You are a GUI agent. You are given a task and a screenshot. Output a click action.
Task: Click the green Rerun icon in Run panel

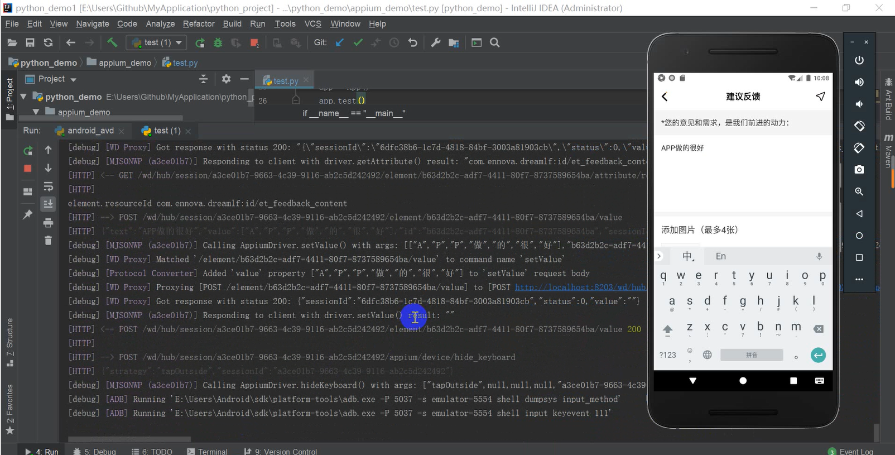coord(27,151)
